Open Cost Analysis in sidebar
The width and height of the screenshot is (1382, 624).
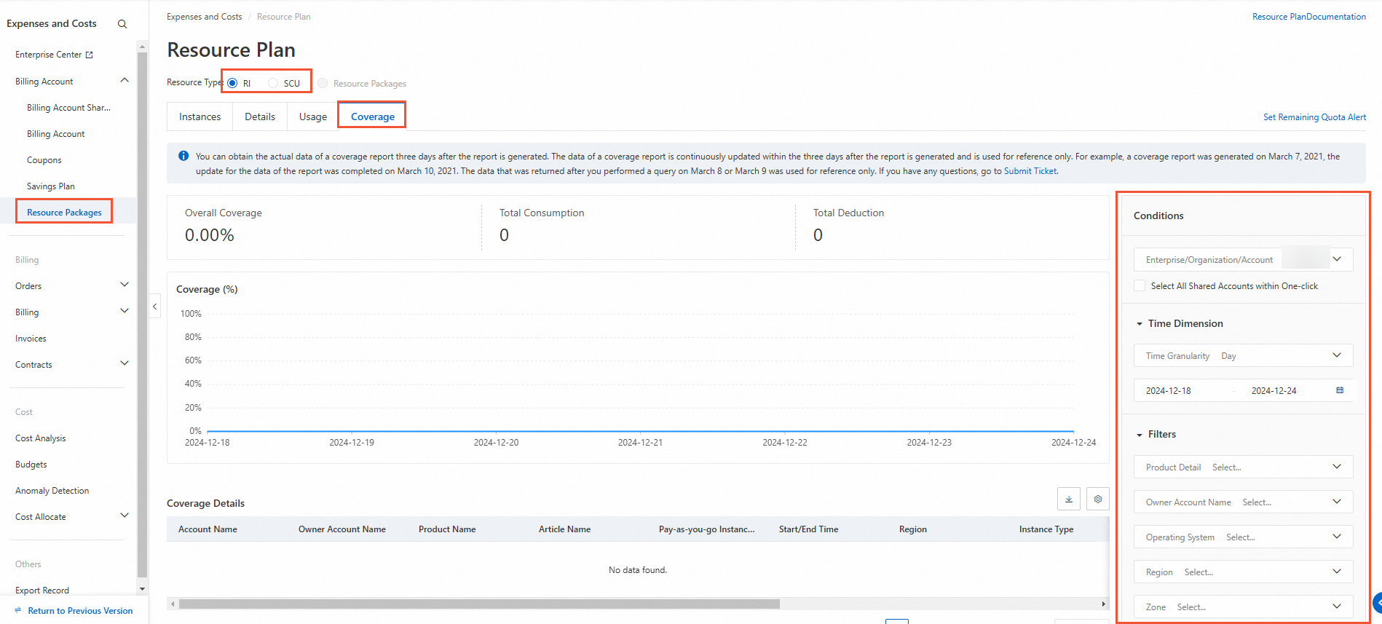[41, 438]
